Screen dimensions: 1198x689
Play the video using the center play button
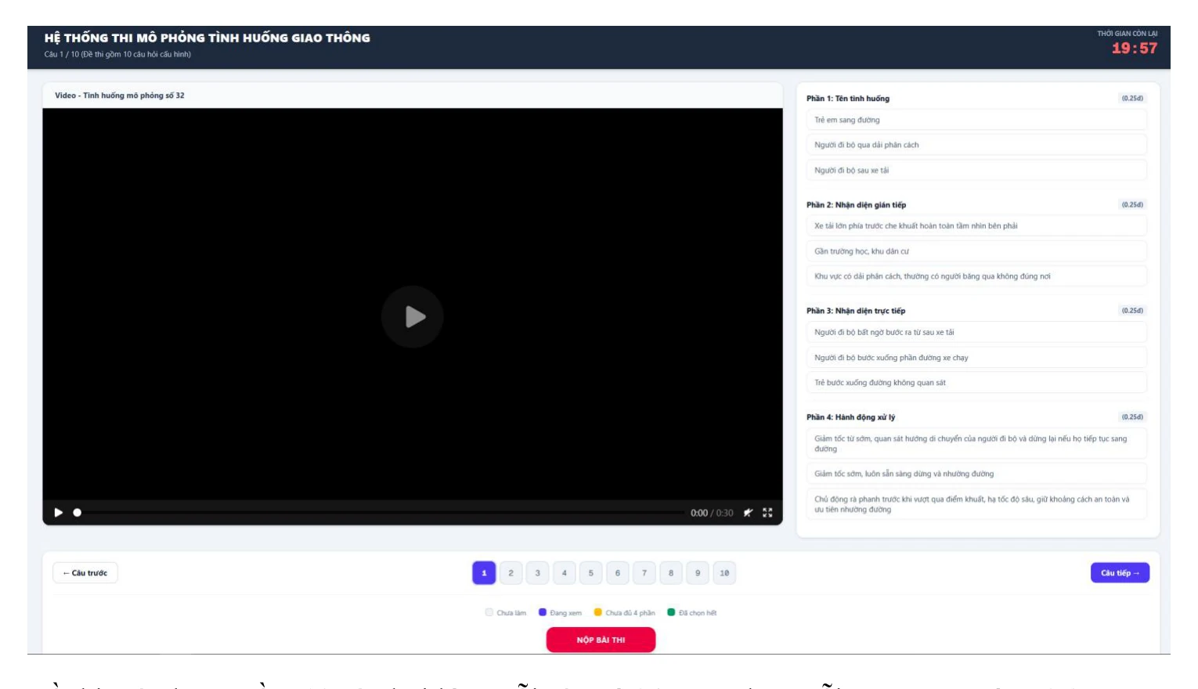(413, 317)
